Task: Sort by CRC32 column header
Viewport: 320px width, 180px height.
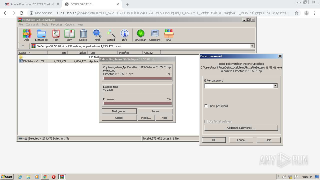Action: coord(152,53)
